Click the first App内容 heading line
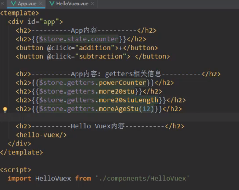This screenshot has width=239, height=190. (86, 30)
